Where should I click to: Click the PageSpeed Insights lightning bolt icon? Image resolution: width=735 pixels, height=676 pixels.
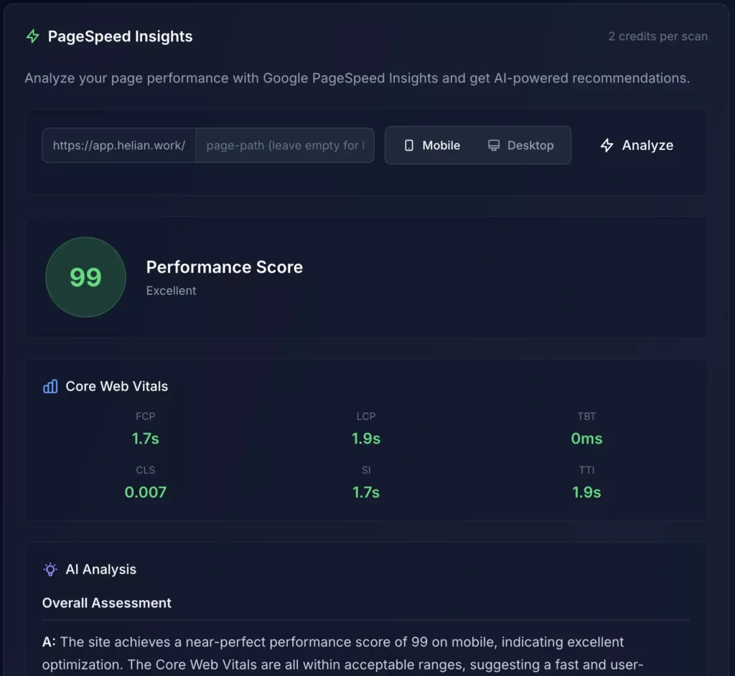(32, 37)
